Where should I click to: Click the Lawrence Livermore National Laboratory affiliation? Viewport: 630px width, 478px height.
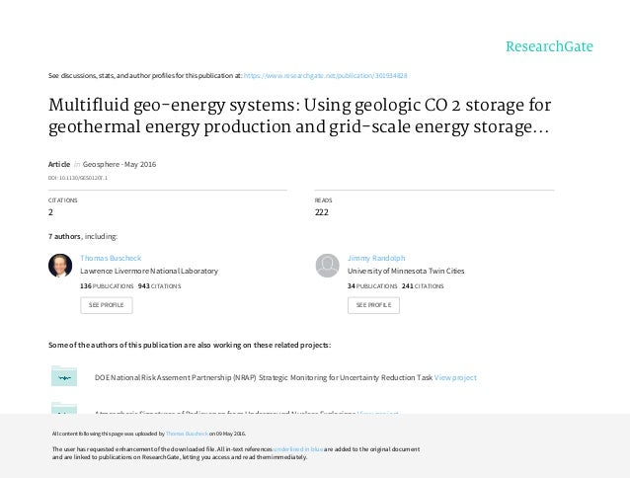click(x=149, y=272)
